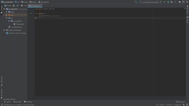
Task: Click the Build Project hammer icon
Action: coord(136,2)
